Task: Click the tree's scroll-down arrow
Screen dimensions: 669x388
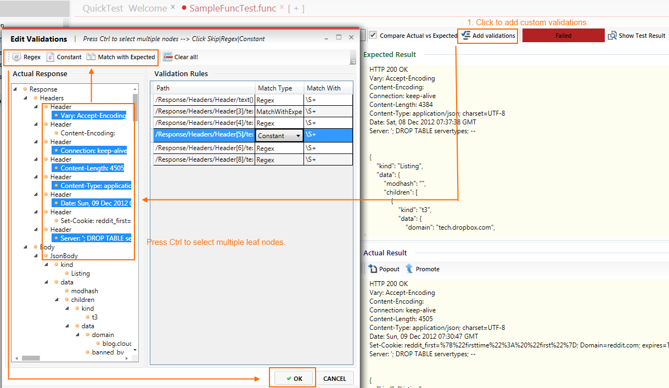Action: (x=136, y=351)
